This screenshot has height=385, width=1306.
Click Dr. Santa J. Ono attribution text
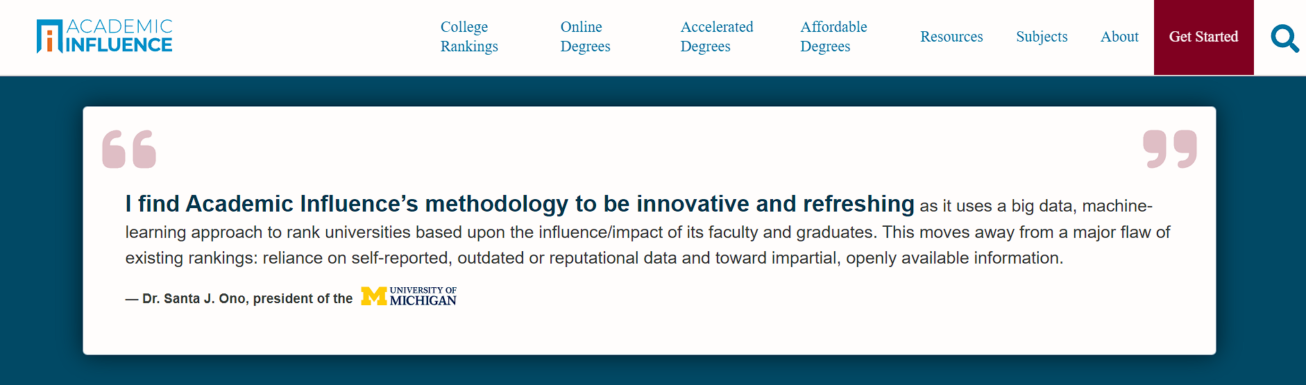point(239,298)
